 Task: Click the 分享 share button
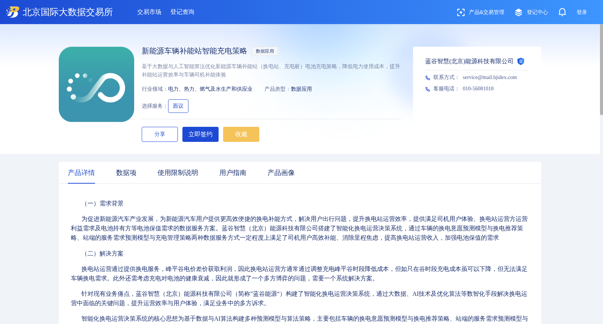tap(160, 134)
